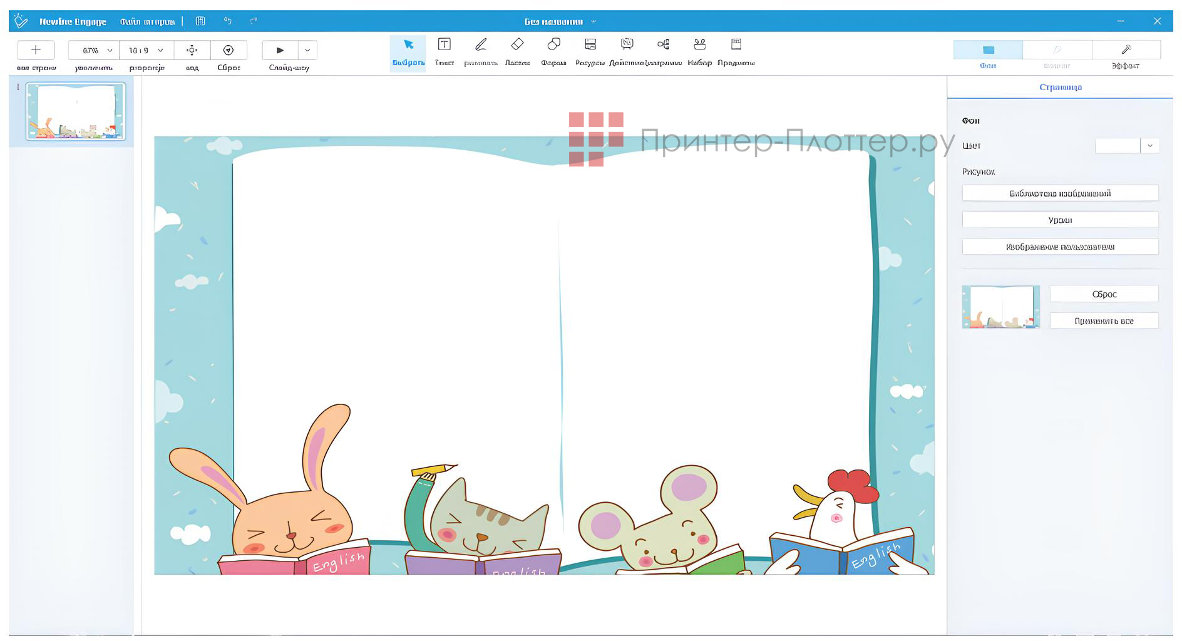Screen dimensions: 1182x641
Task: Click the Сброс button in background panel
Action: (1104, 294)
